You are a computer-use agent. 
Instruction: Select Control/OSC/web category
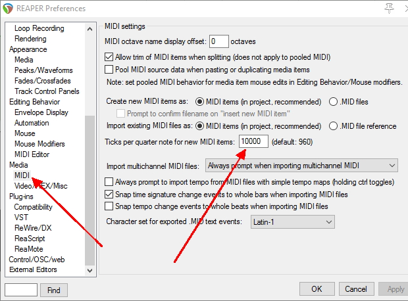(x=37, y=260)
